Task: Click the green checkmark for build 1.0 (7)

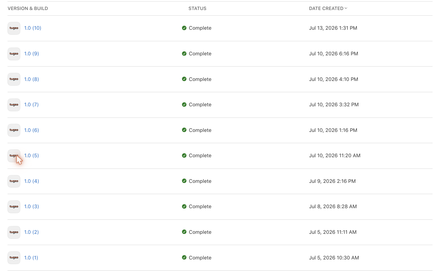Action: click(184, 104)
